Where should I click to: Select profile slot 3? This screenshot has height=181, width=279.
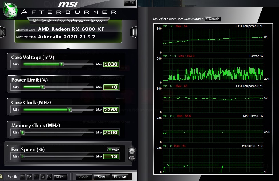[36, 177]
